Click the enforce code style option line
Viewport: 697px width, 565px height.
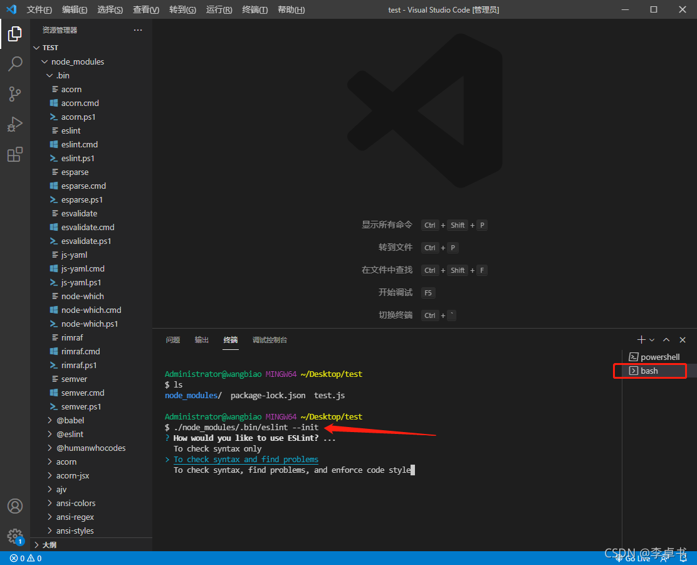[x=292, y=470]
